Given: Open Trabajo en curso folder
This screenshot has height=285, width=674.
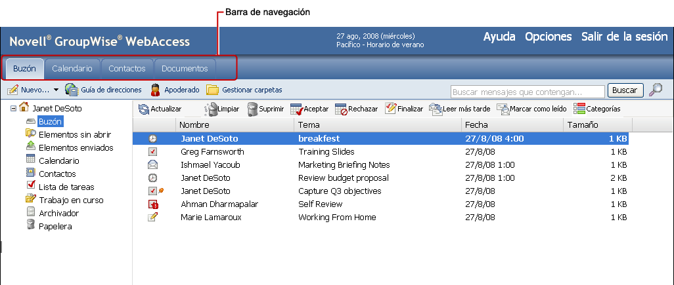Looking at the screenshot, I should [x=71, y=200].
